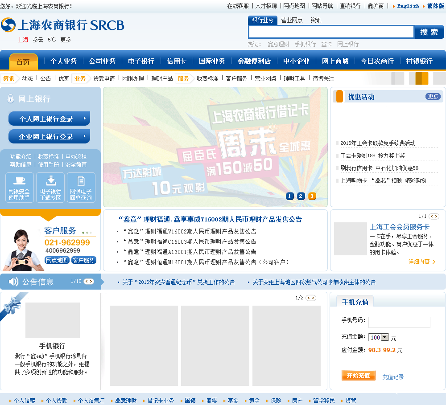Page the 1/2 product carousel arrows
The height and width of the screenshot is (405, 446).
311,298
